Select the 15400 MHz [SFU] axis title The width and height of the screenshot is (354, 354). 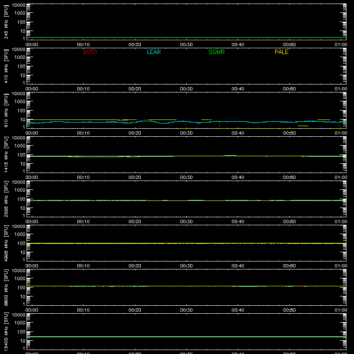pos(6,331)
